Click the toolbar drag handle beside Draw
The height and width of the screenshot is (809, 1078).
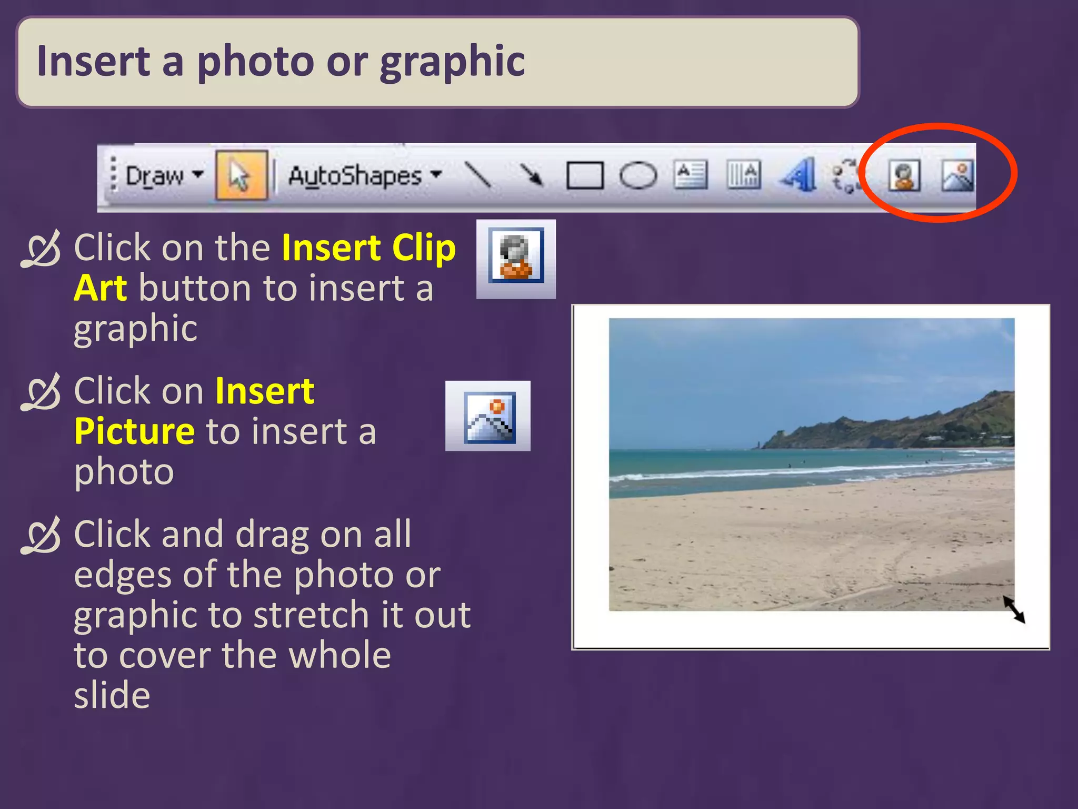click(x=113, y=174)
